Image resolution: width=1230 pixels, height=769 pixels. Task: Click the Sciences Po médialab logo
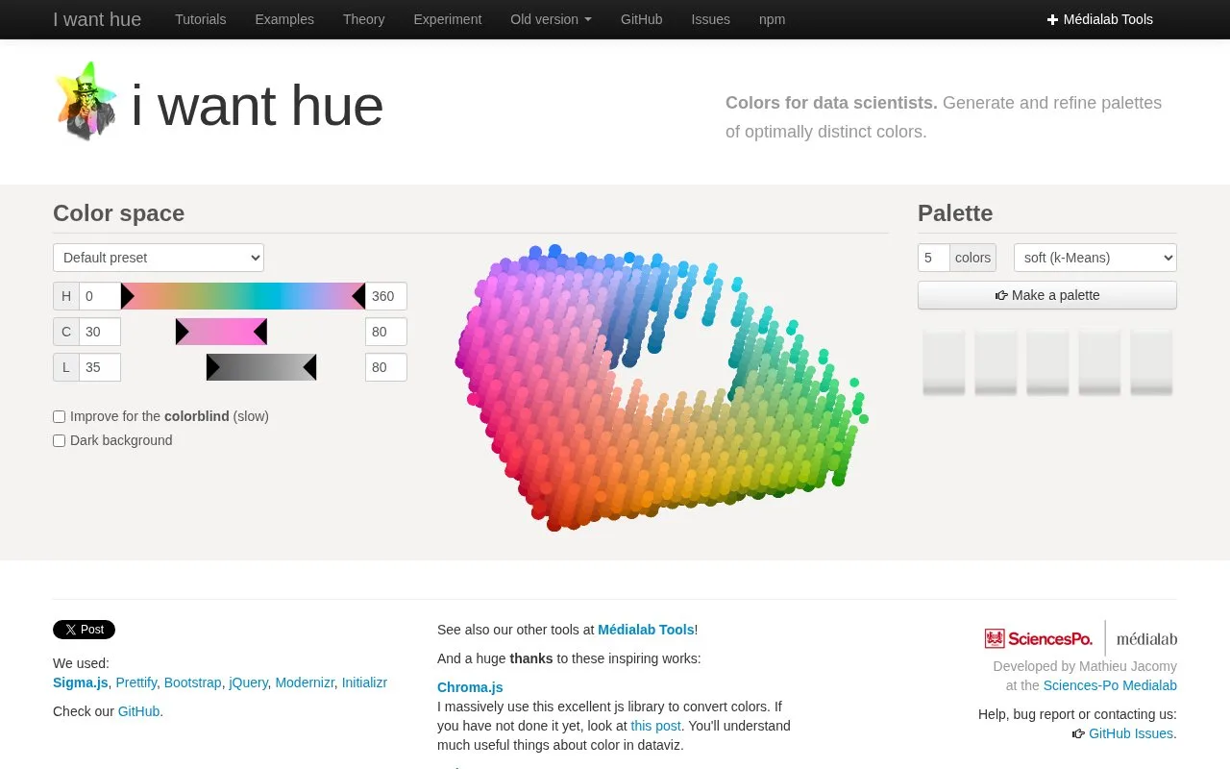click(1081, 638)
